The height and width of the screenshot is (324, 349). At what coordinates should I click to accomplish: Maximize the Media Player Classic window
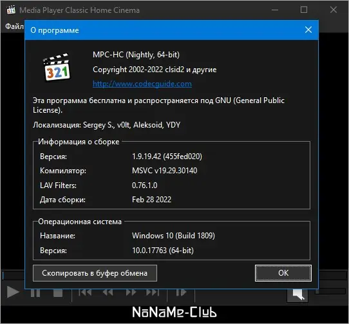(x=304, y=10)
